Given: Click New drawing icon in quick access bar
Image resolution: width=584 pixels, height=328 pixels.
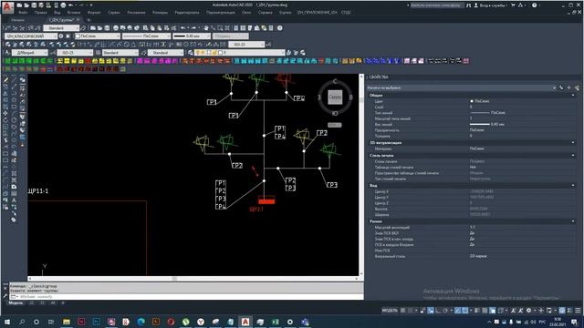Looking at the screenshot, I should point(19,5).
